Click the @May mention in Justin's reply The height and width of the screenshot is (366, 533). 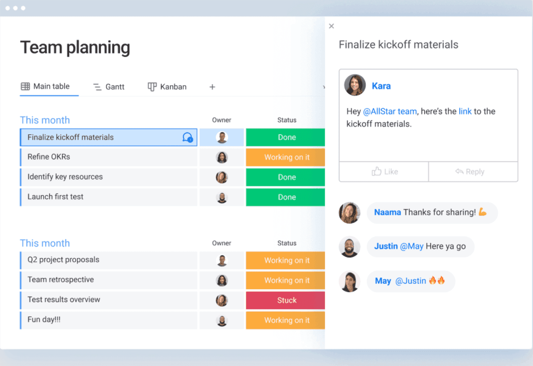click(x=412, y=246)
